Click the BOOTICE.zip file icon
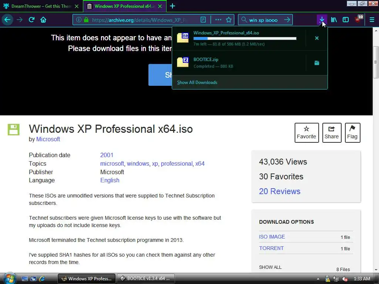Image resolution: width=379 pixels, height=284 pixels. 183,62
